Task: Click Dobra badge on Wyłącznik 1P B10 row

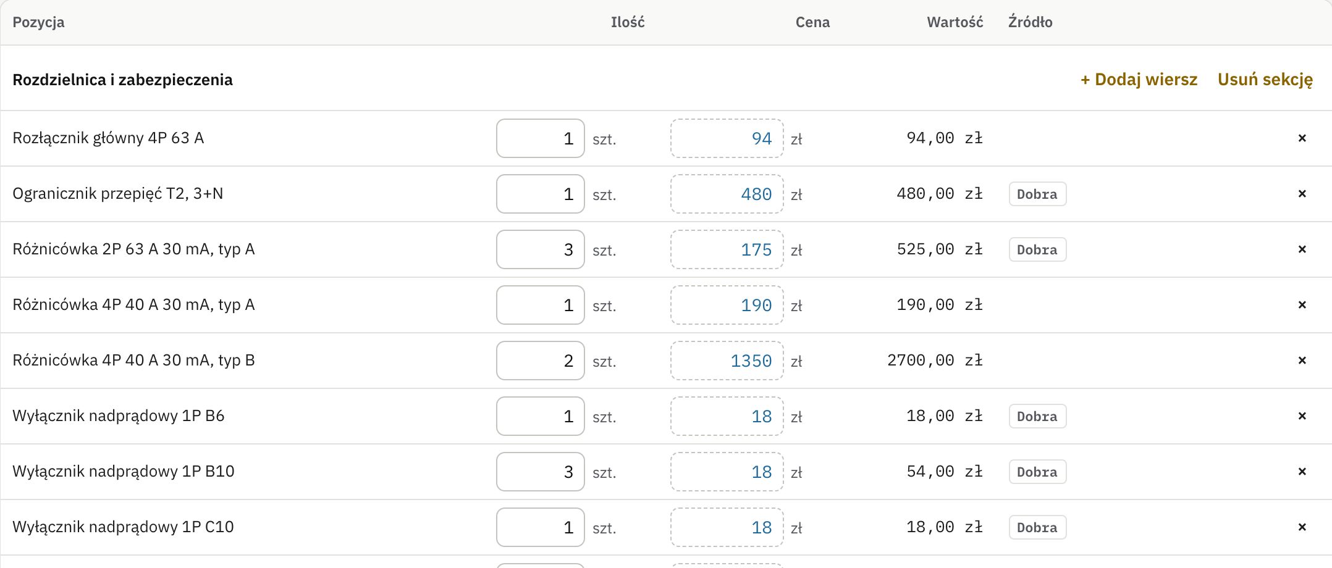Action: click(1037, 472)
